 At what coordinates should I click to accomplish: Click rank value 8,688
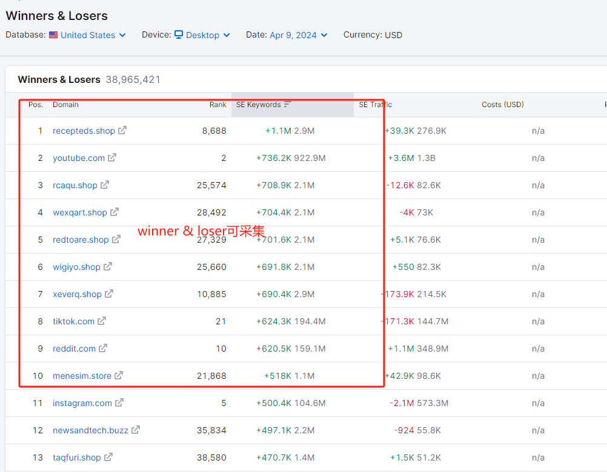214,131
